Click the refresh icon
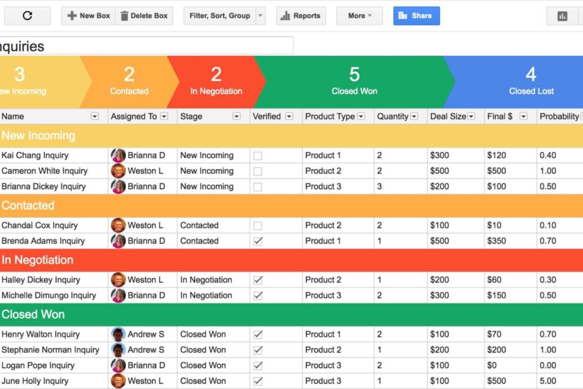The width and height of the screenshot is (583, 389). pos(28,16)
